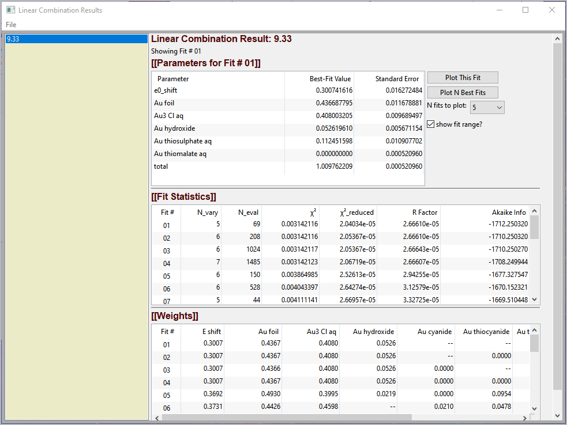567x425 pixels.
Task: Maximize the Linear Combination Results window
Action: [x=525, y=10]
